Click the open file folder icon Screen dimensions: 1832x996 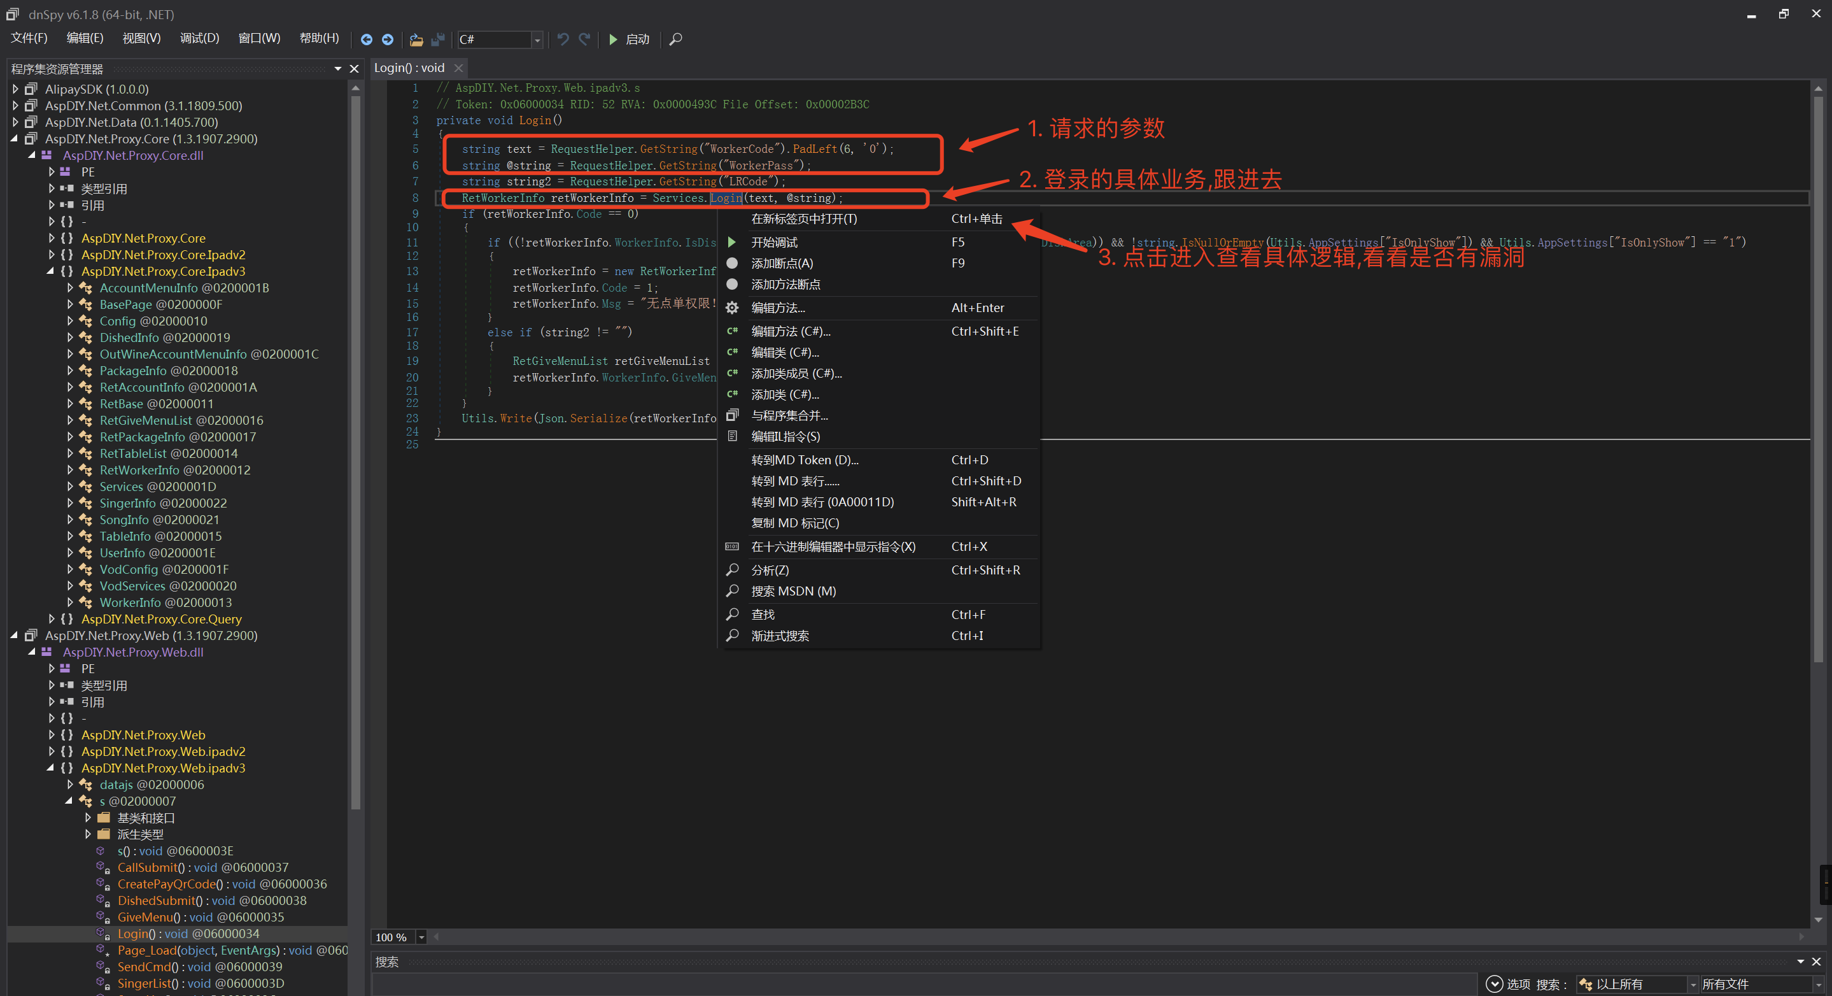click(416, 39)
